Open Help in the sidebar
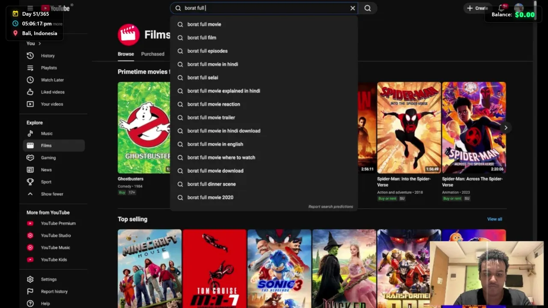The width and height of the screenshot is (548, 308). tap(54, 303)
